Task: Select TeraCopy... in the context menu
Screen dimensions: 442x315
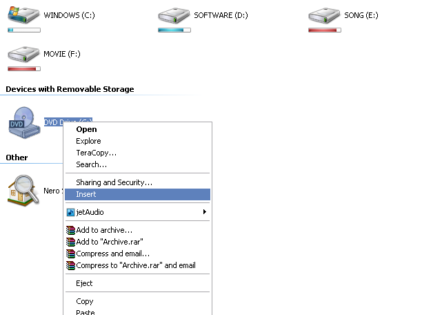Action: click(x=96, y=153)
